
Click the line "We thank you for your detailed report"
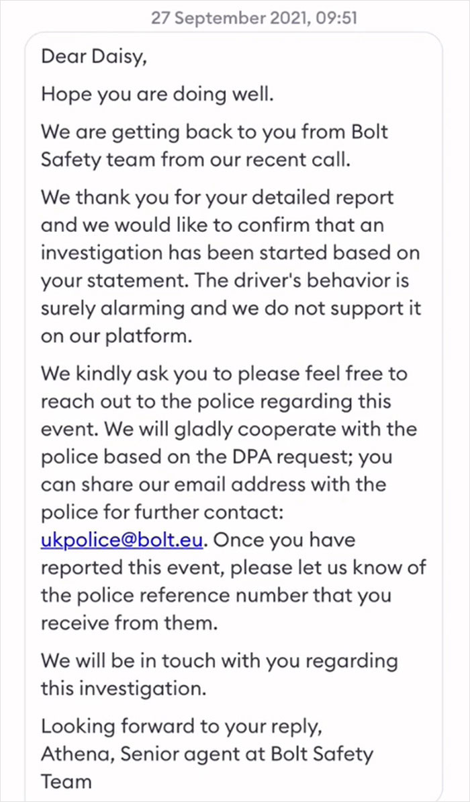pos(218,198)
